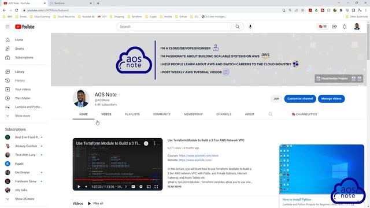Switch to the Channels tab
The height and width of the screenshot is (208, 370).
click(224, 114)
